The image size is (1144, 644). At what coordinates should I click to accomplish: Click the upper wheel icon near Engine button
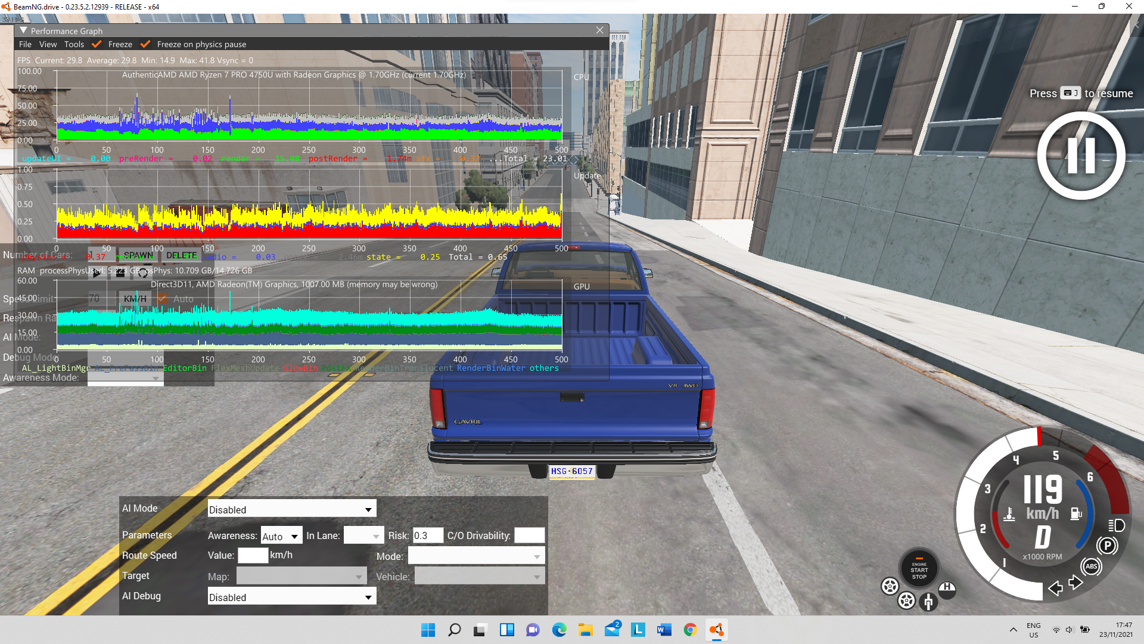point(890,586)
